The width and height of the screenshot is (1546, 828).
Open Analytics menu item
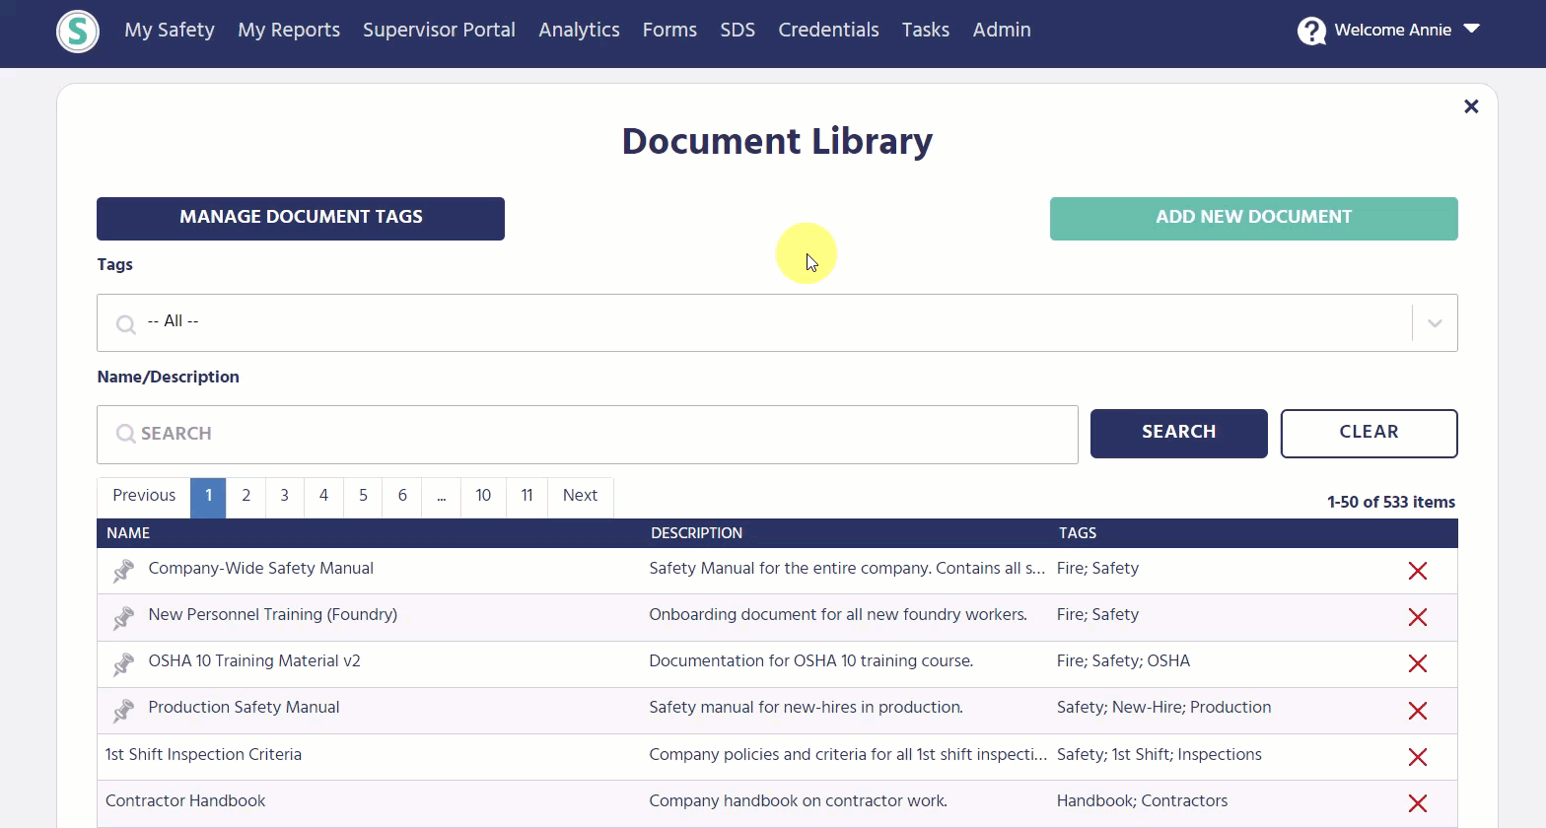point(579,30)
